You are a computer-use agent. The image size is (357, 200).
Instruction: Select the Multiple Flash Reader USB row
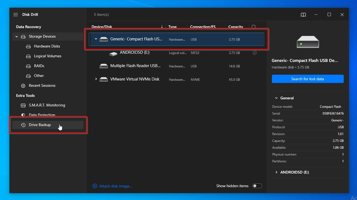[176, 66]
